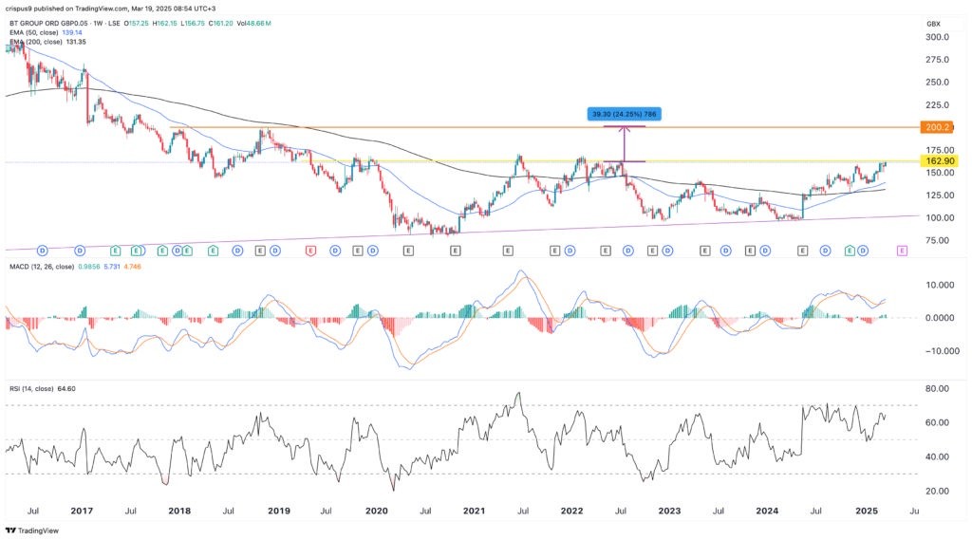Click the pink vertical measurement arrow
The width and height of the screenshot is (972, 540).
(x=624, y=143)
